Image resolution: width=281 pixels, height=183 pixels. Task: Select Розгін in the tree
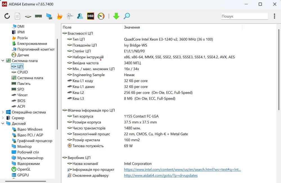pos(20,38)
